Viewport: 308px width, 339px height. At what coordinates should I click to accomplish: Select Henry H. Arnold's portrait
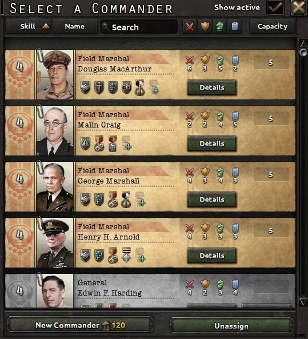[55, 242]
